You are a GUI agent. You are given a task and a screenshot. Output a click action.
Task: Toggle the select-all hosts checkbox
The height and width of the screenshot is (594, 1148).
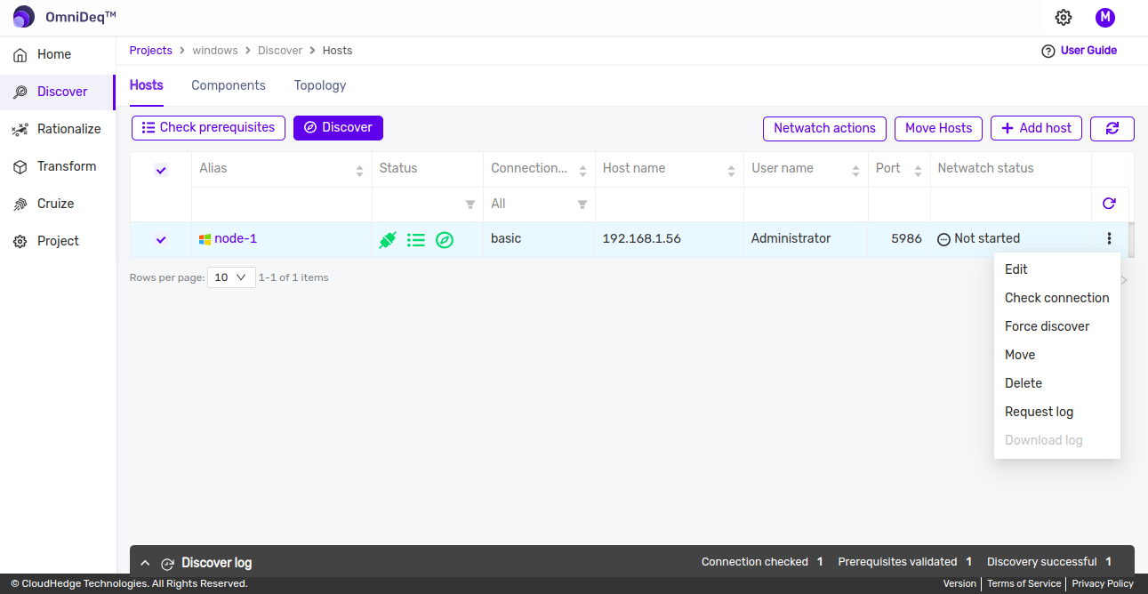161,169
